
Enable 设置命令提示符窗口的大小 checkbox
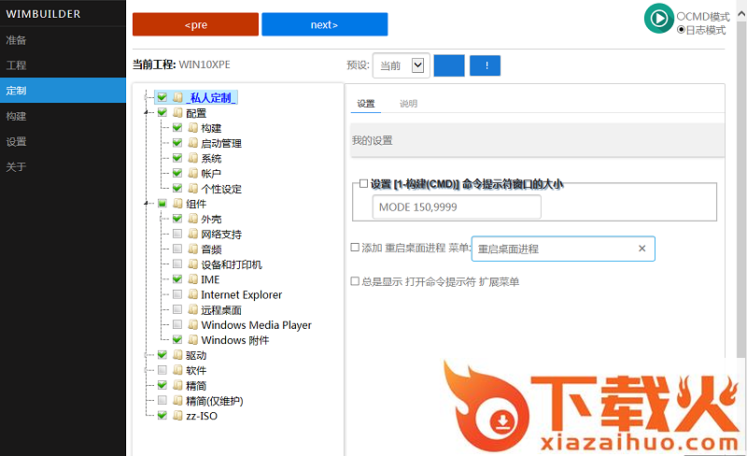(363, 184)
